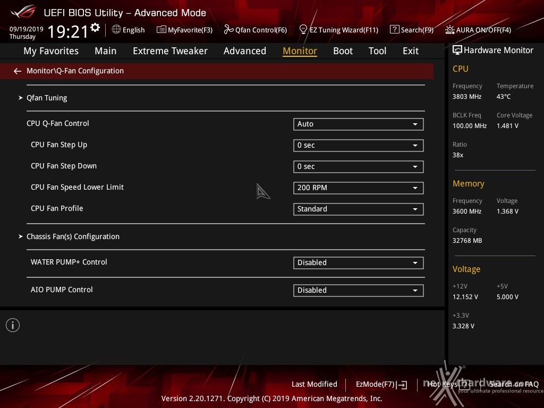
Task: Click the globe language icon
Action: (116, 30)
